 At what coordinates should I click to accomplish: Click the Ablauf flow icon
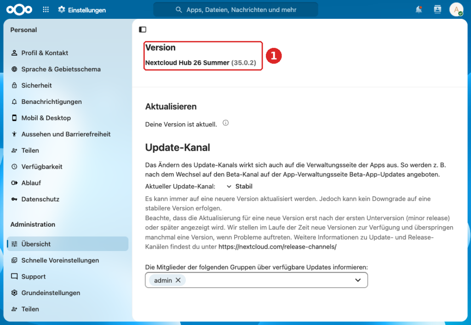[14, 183]
